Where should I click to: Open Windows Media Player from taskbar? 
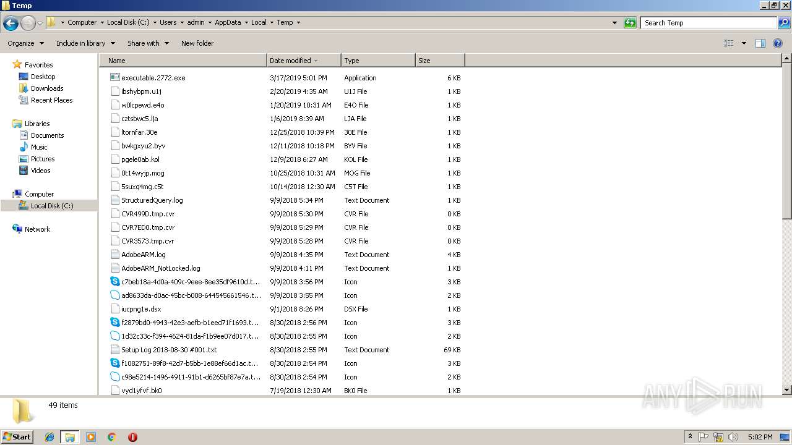coord(91,437)
